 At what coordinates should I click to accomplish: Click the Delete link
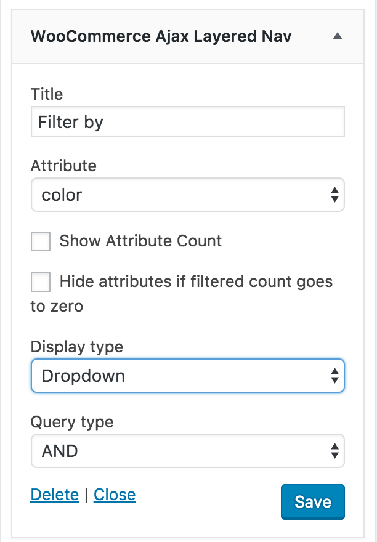[x=54, y=495]
